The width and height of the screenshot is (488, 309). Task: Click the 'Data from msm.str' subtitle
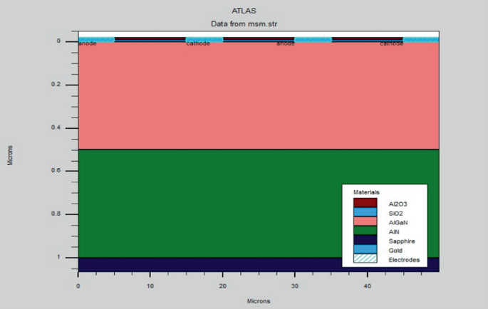click(x=244, y=24)
